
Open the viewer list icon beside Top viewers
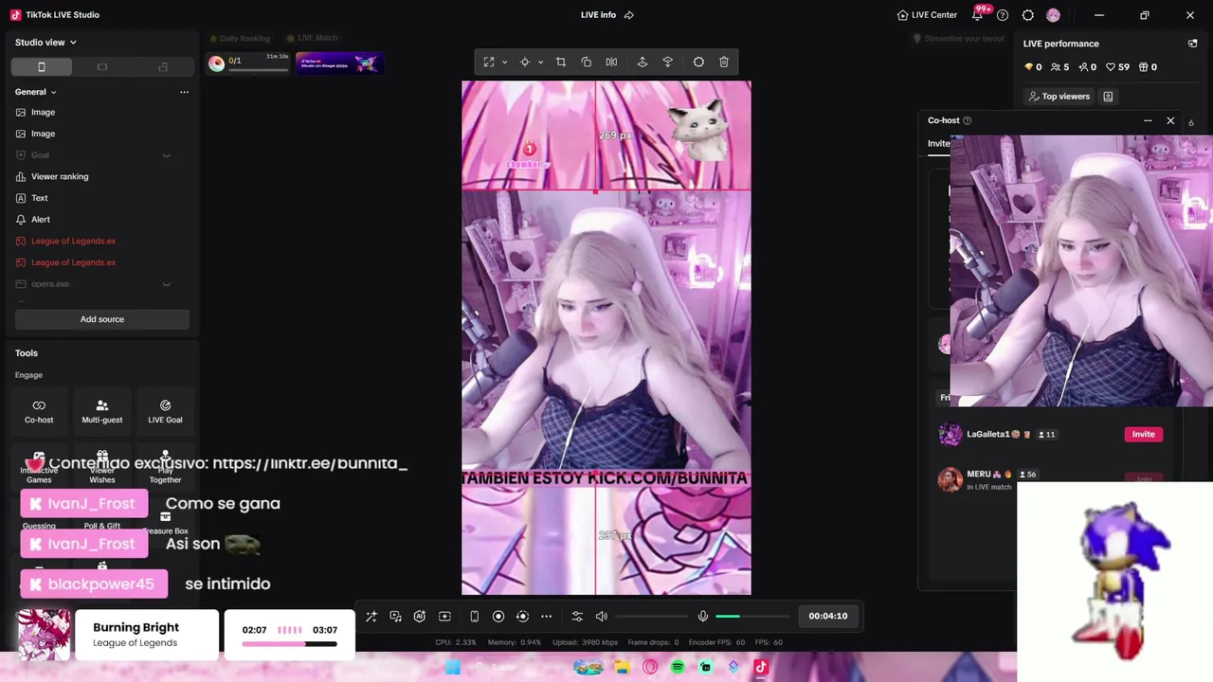click(x=1108, y=97)
